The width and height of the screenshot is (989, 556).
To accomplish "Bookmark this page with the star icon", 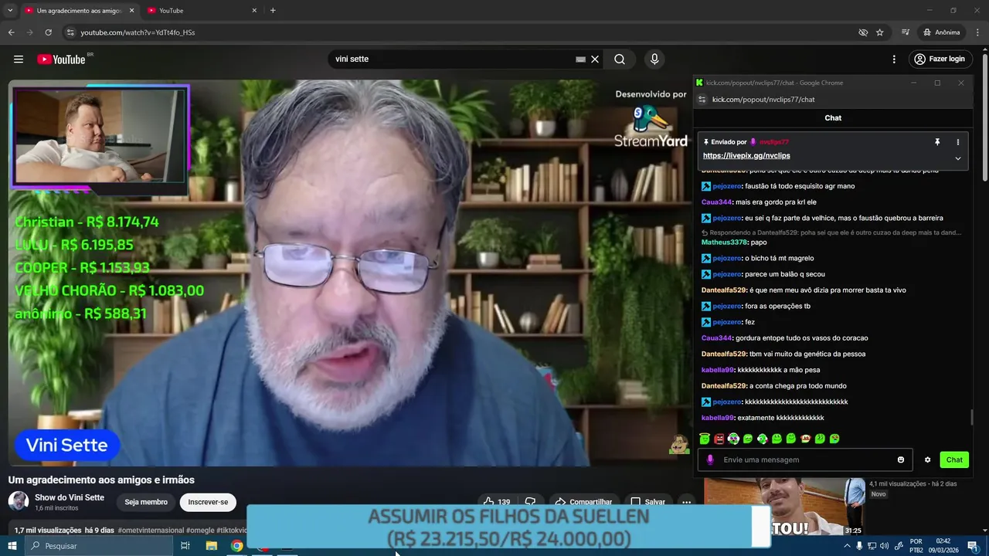I will click(879, 32).
